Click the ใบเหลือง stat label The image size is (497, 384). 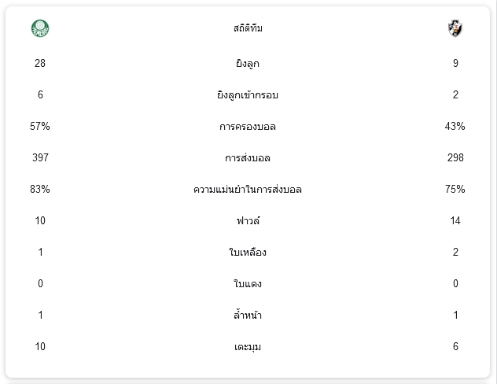(x=248, y=252)
